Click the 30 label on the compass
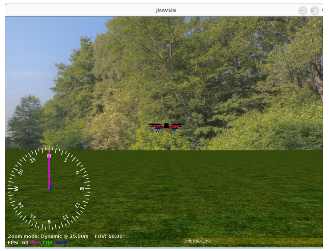The image size is (329, 251). pos(20,172)
